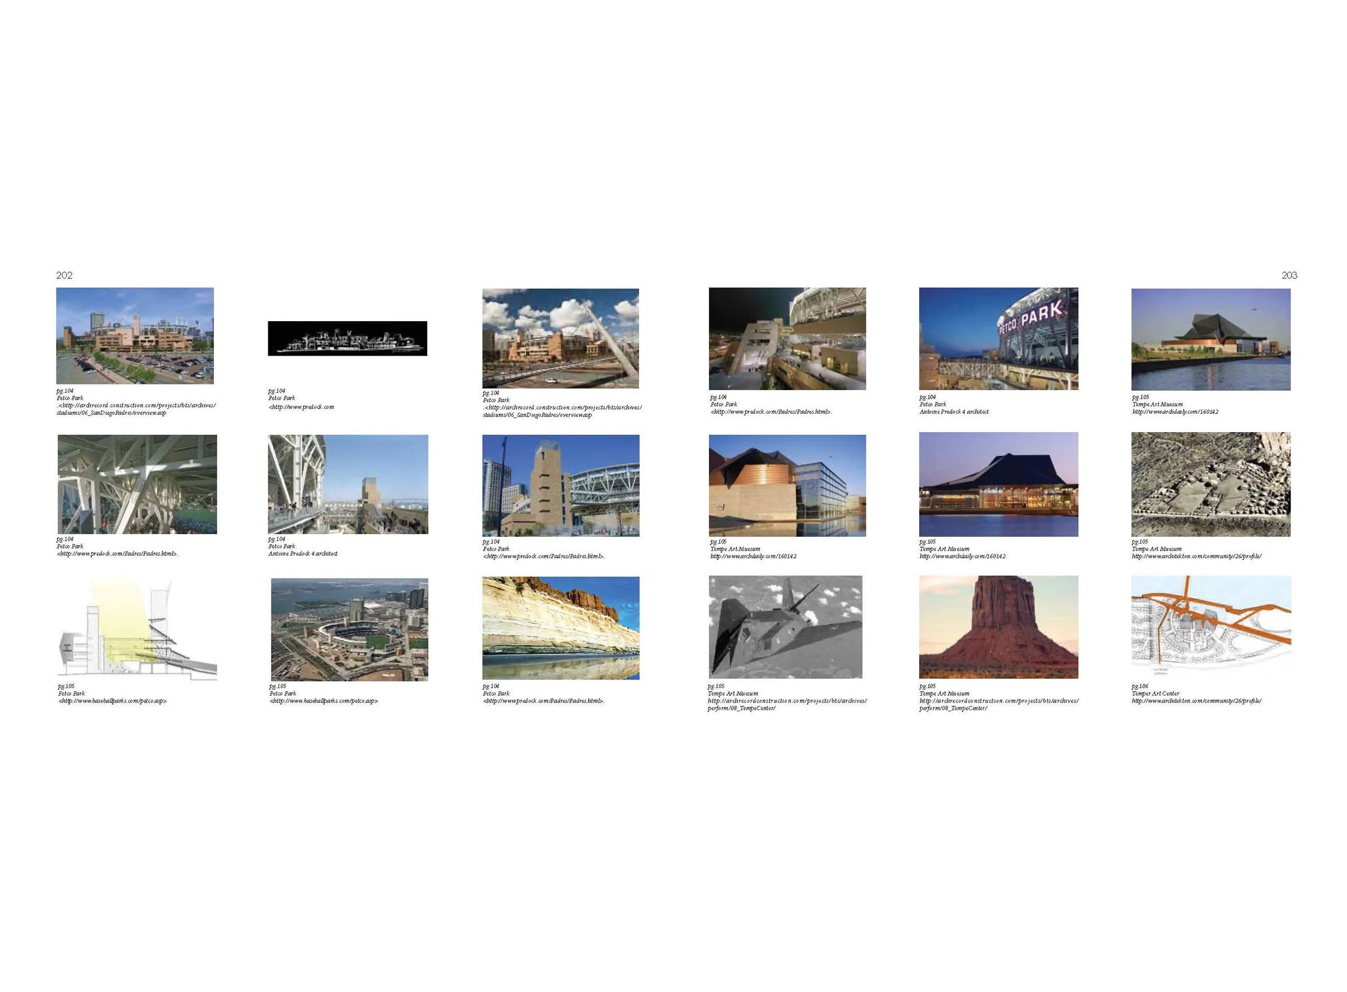Image resolution: width=1347 pixels, height=992 pixels.
Task: Open the Padres.html link under the stone tower photo
Action: [x=544, y=556]
